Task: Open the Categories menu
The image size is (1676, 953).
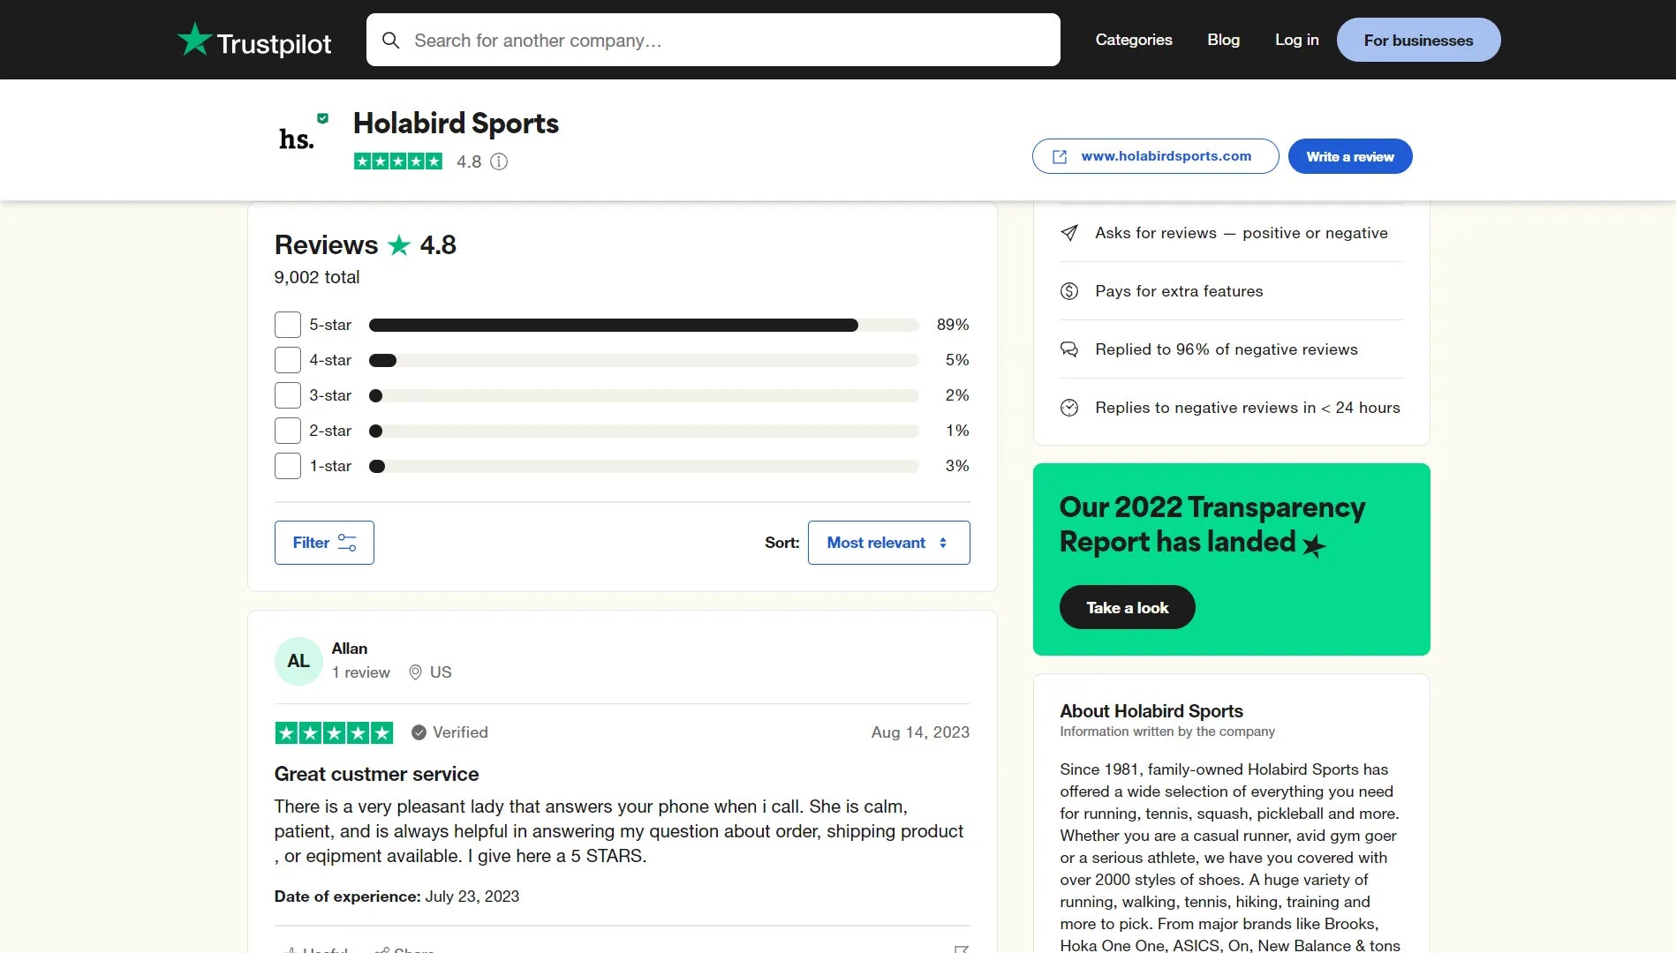Action: click(1134, 40)
